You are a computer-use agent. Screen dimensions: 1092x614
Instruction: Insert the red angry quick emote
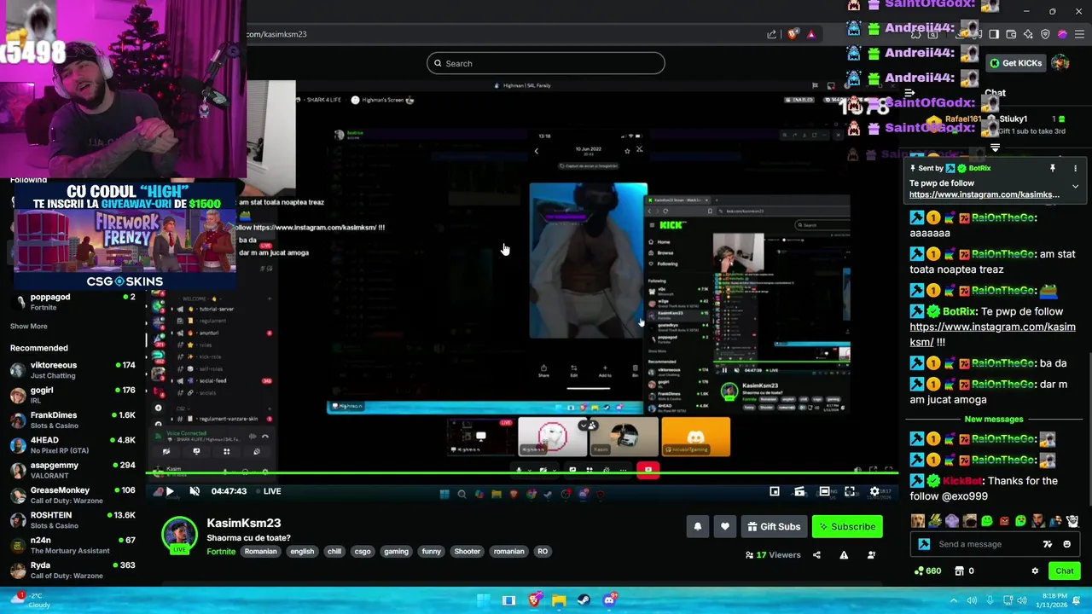coord(1004,521)
